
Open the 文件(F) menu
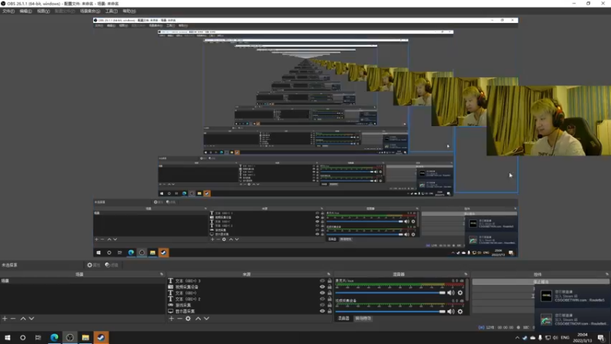(x=8, y=11)
